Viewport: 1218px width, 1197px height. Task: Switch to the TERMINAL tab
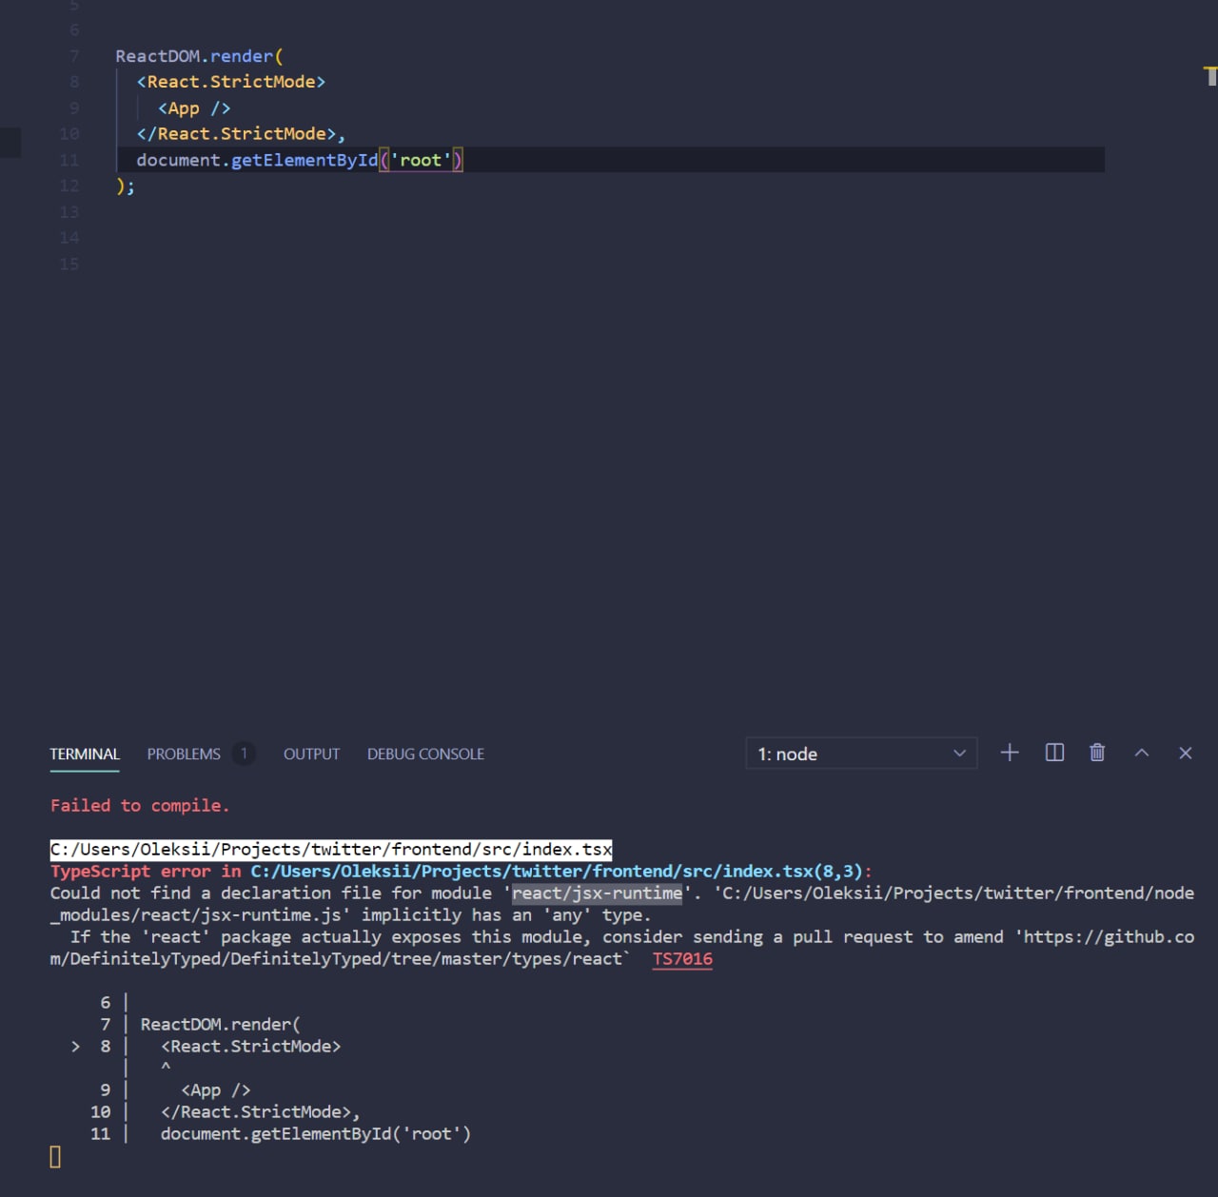tap(85, 754)
